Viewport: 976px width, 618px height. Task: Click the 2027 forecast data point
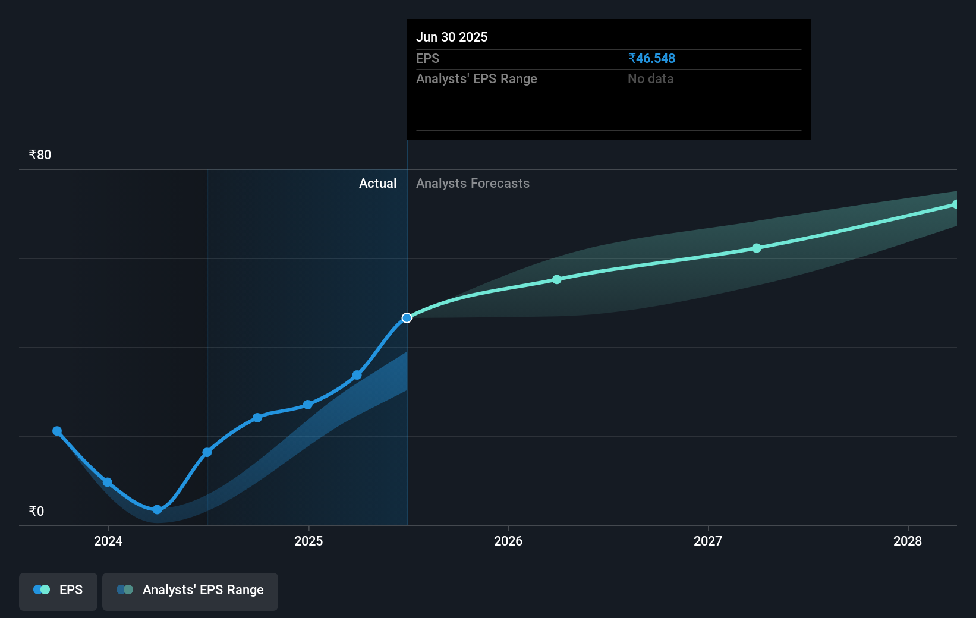point(756,248)
